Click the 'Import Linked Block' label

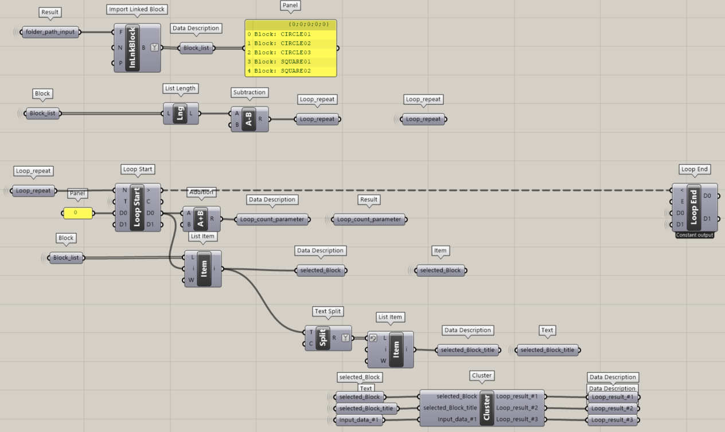click(137, 9)
